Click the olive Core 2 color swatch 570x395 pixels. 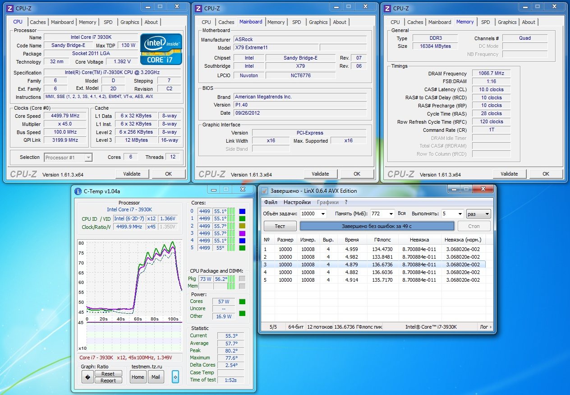(242, 226)
